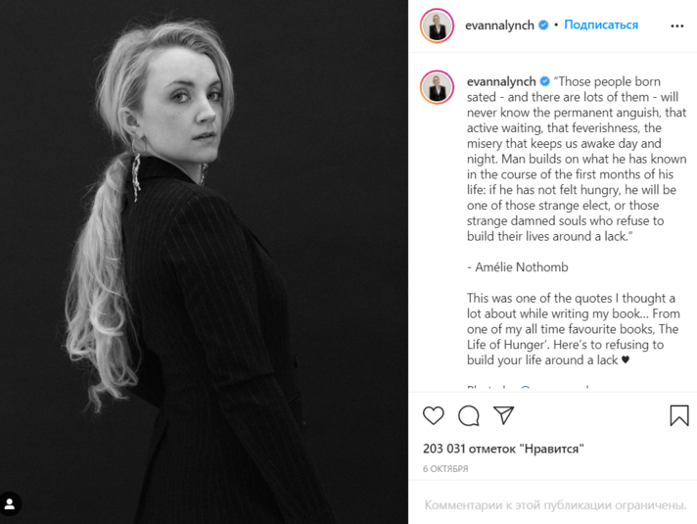The height and width of the screenshot is (524, 697).
Task: Like the post with the heart icon
Action: point(433,415)
